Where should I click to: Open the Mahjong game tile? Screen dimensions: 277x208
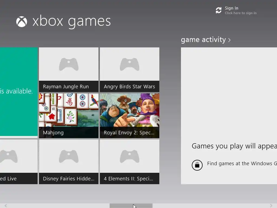coord(69,116)
